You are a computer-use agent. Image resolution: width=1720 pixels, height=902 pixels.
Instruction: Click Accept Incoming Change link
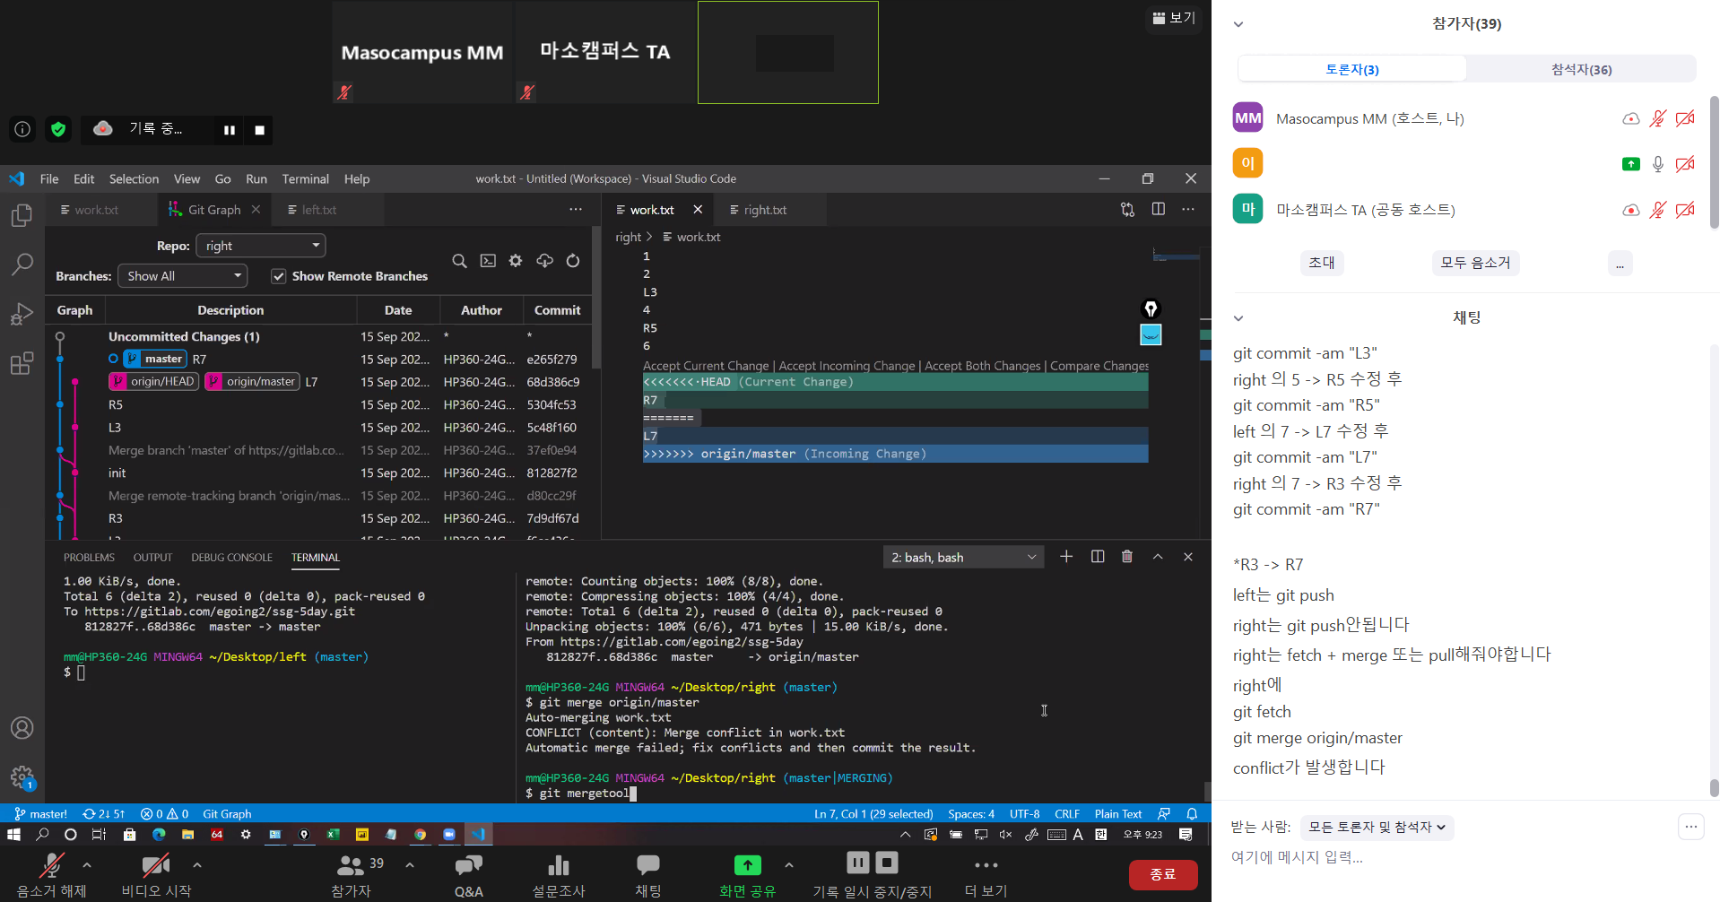847,366
